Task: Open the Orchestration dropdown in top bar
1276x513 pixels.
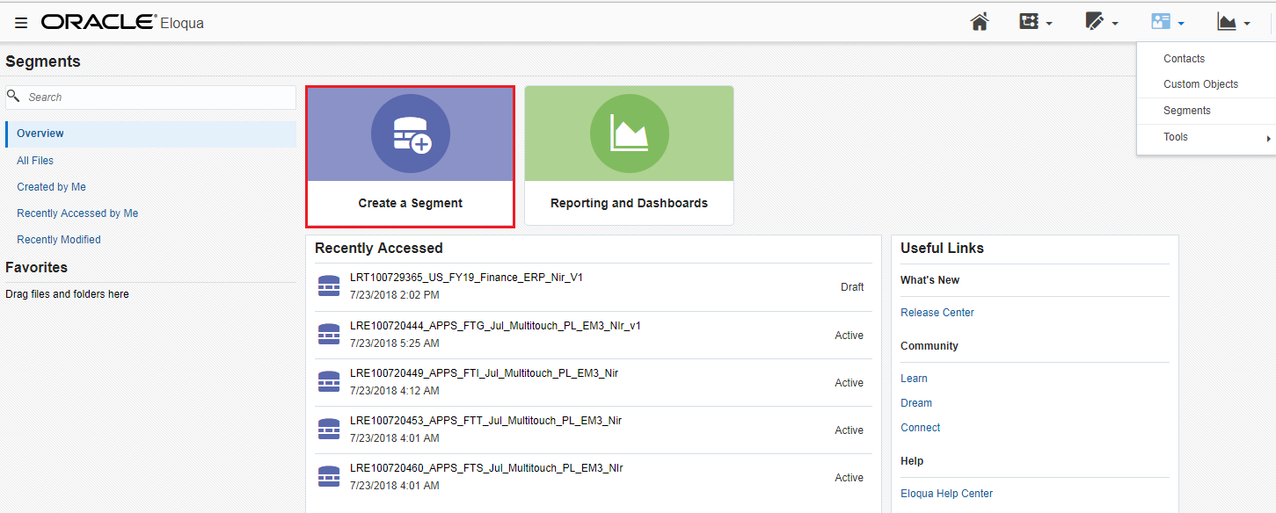Action: pyautogui.click(x=1035, y=22)
